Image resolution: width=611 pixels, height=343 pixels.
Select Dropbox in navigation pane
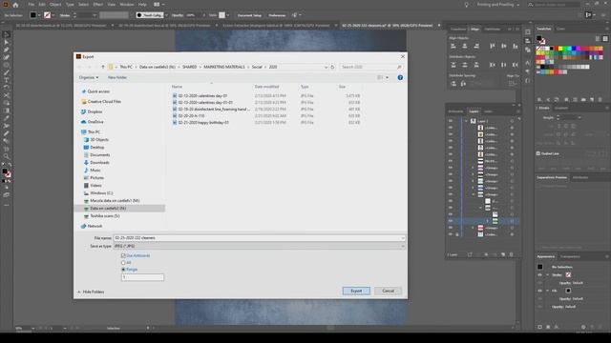point(95,111)
